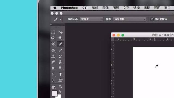
Task: Open the 样本 所有图层 dropdown
Action: pyautogui.click(x=129, y=19)
